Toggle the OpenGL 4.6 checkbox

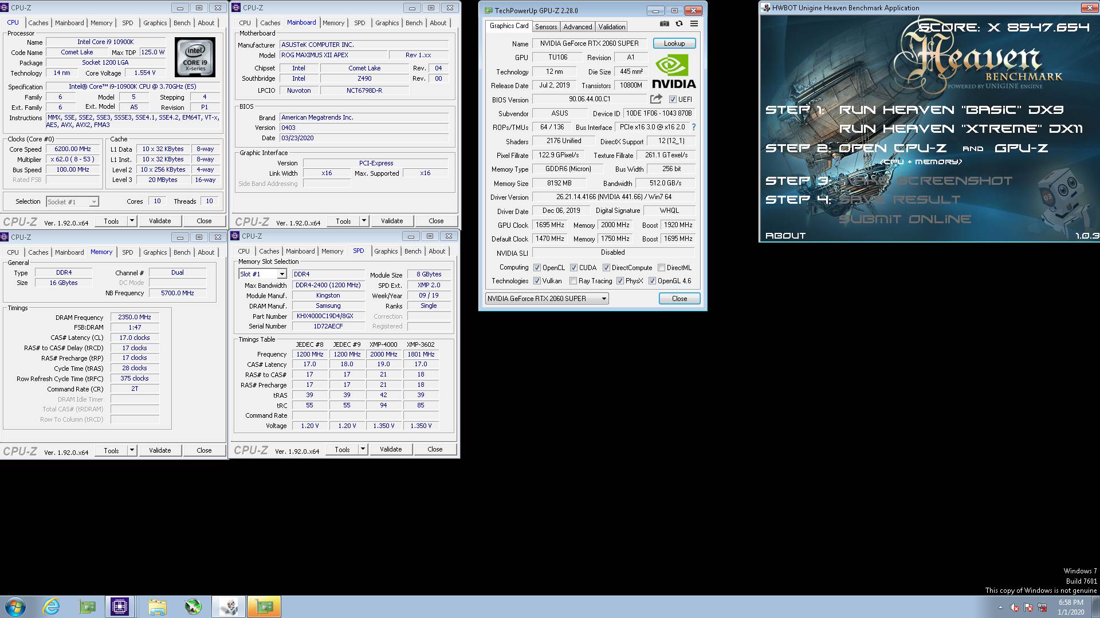(652, 281)
